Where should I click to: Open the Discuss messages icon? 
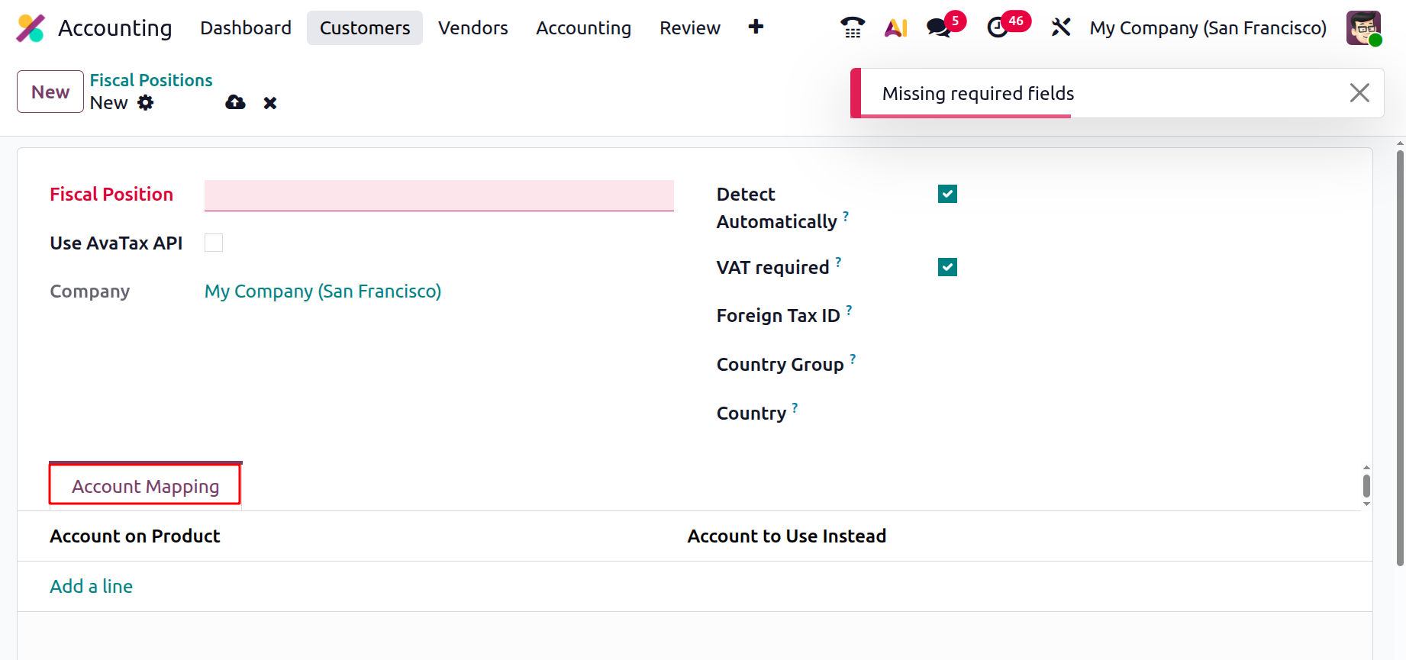coord(939,28)
